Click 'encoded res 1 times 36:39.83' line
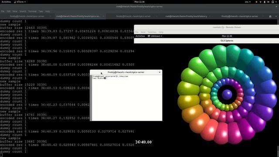 pos(67,31)
